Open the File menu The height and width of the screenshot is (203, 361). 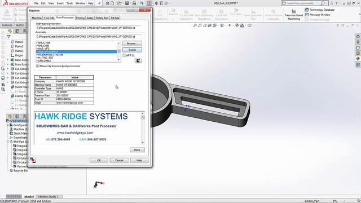(36, 3)
